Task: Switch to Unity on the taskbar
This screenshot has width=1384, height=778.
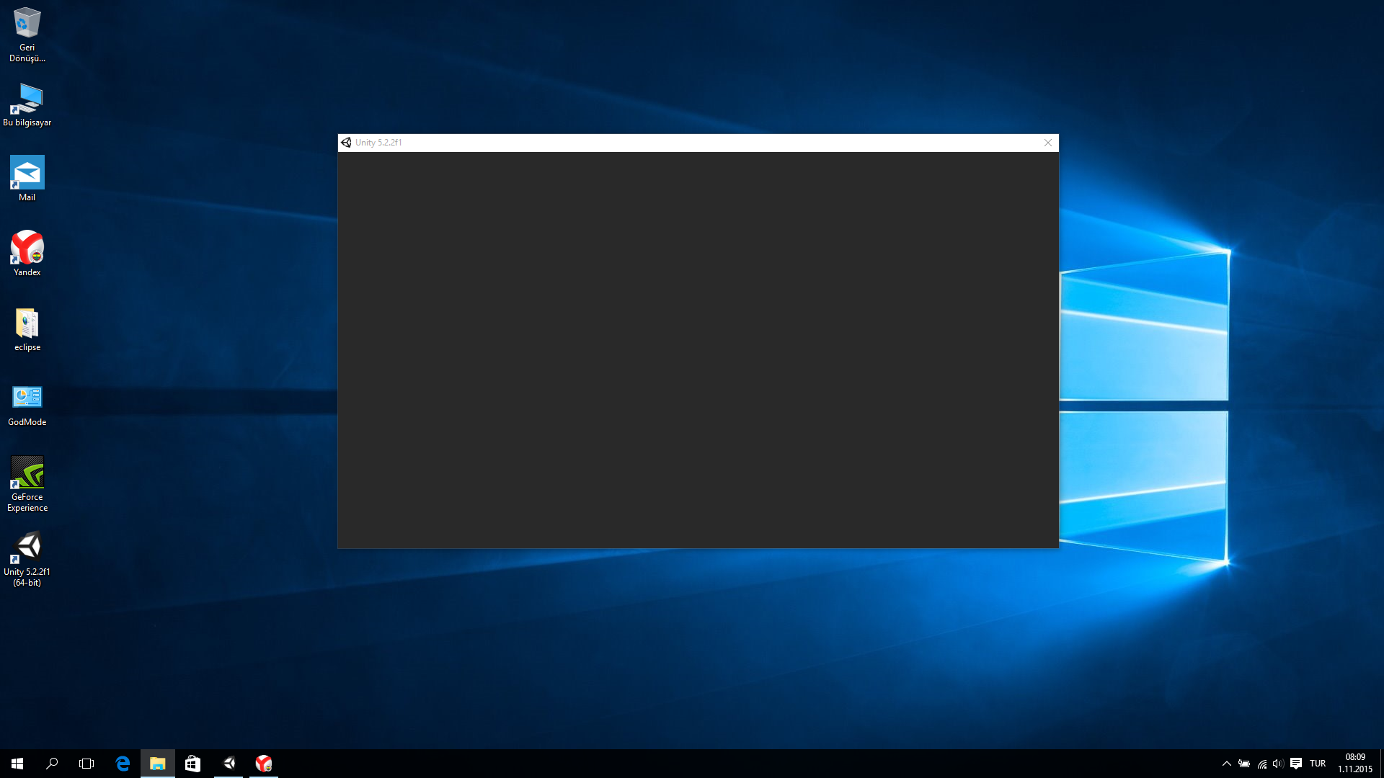Action: (x=229, y=764)
